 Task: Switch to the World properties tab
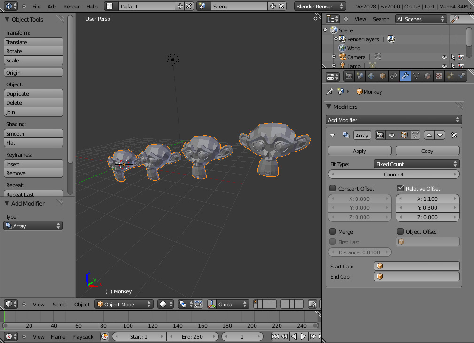(372, 76)
